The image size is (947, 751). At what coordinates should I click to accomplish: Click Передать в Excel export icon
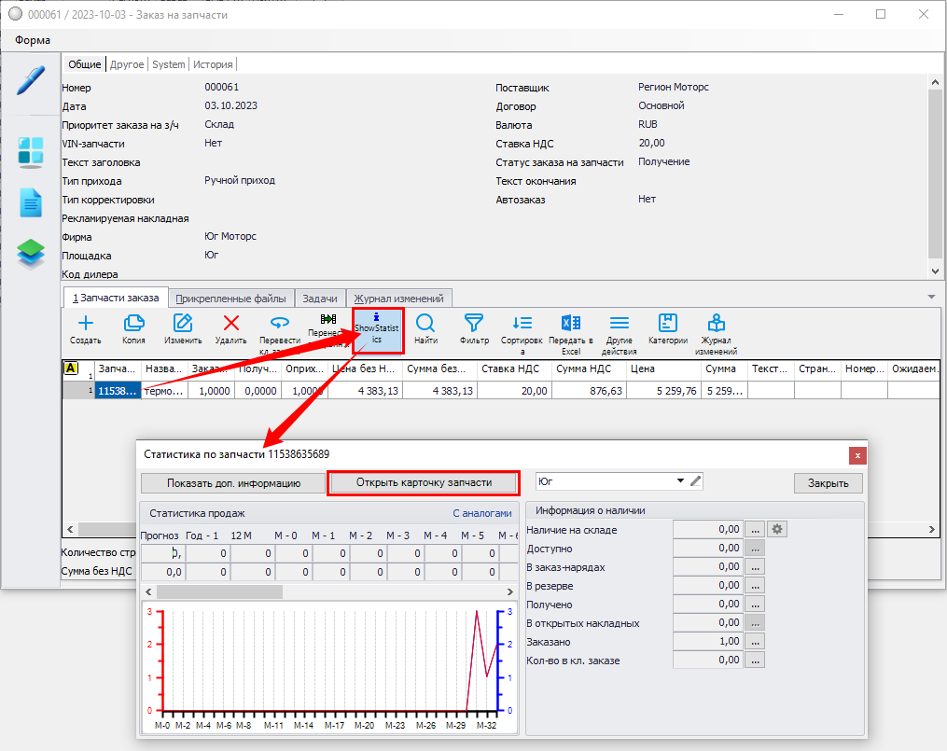click(570, 325)
